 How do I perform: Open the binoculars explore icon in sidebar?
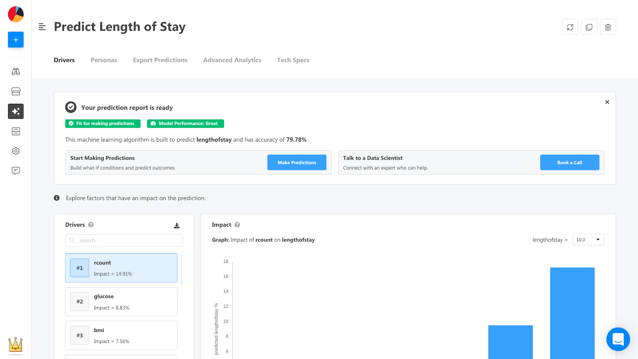tap(16, 71)
